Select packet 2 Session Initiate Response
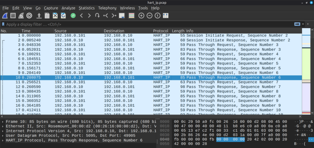 tap(151, 40)
